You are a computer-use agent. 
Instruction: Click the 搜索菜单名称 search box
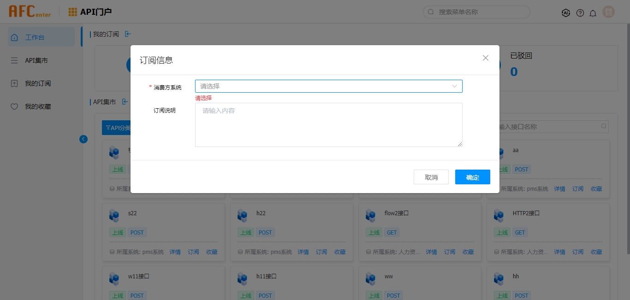coord(480,12)
